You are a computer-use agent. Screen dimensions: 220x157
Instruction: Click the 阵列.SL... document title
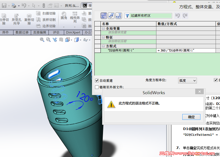72,6
